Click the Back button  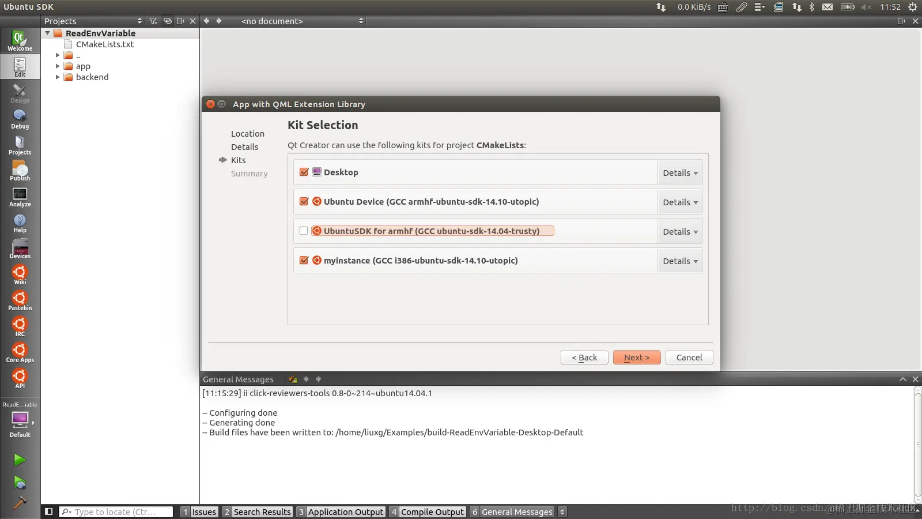point(584,358)
